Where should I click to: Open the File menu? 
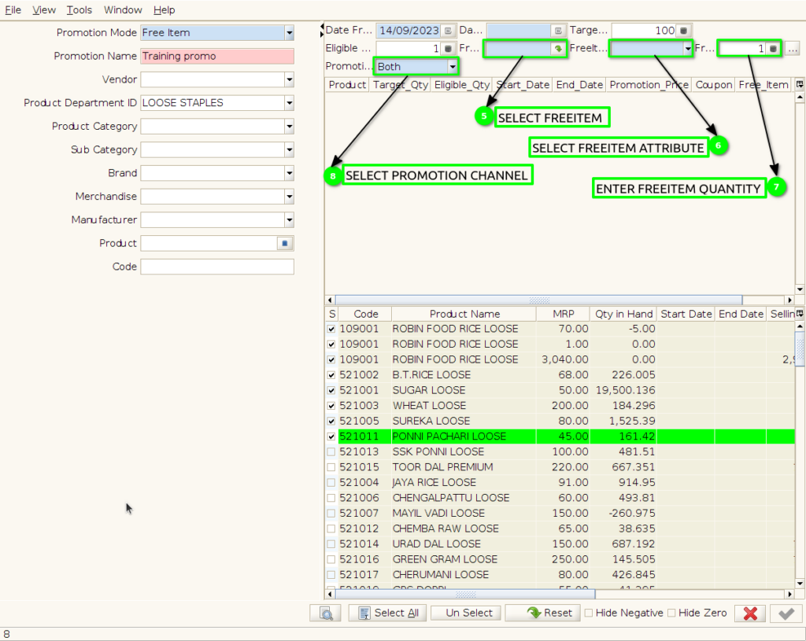pos(13,9)
